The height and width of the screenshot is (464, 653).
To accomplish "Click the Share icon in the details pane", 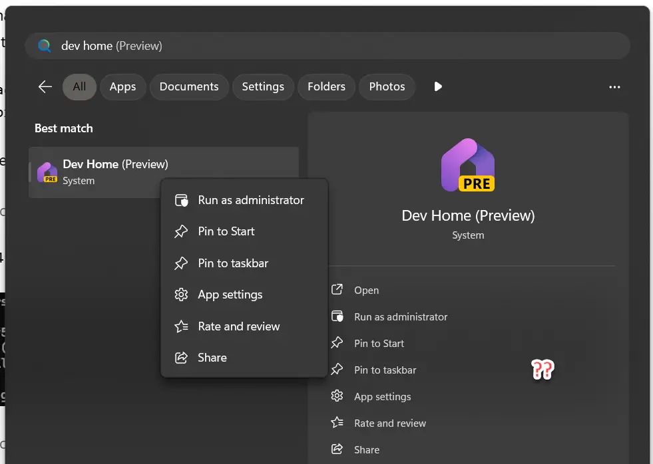I will pyautogui.click(x=337, y=449).
